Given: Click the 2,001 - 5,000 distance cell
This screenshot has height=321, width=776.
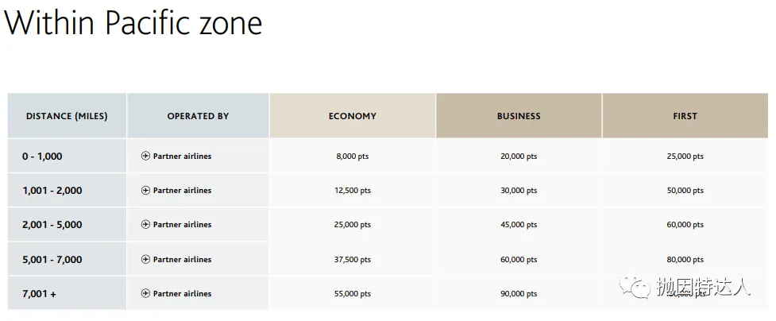Looking at the screenshot, I should tap(52, 225).
